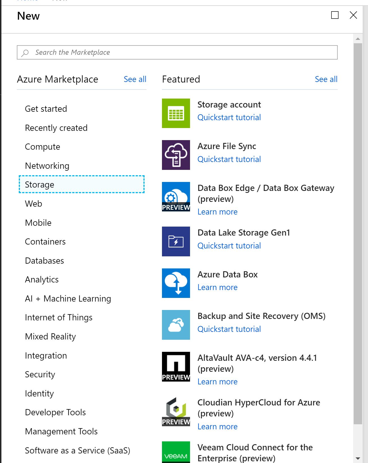Click the Veeam Cloud Connect icon
This screenshot has height=463, width=368.
pos(176,452)
